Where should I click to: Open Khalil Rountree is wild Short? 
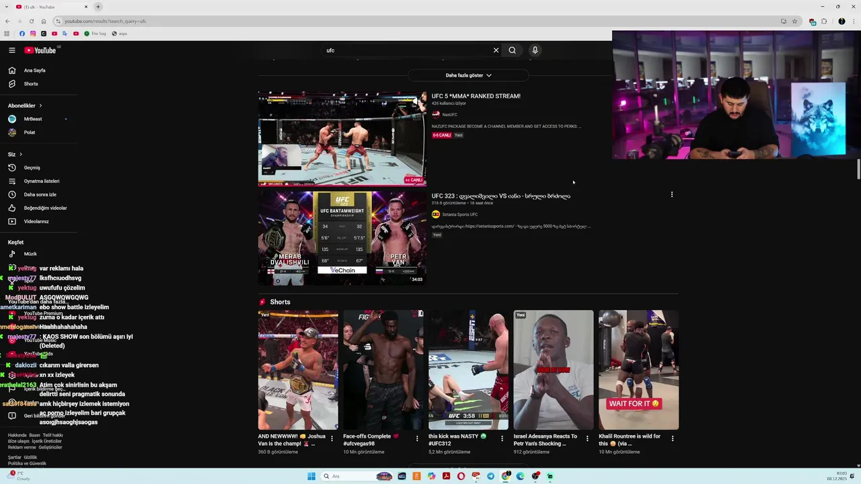[x=638, y=370]
